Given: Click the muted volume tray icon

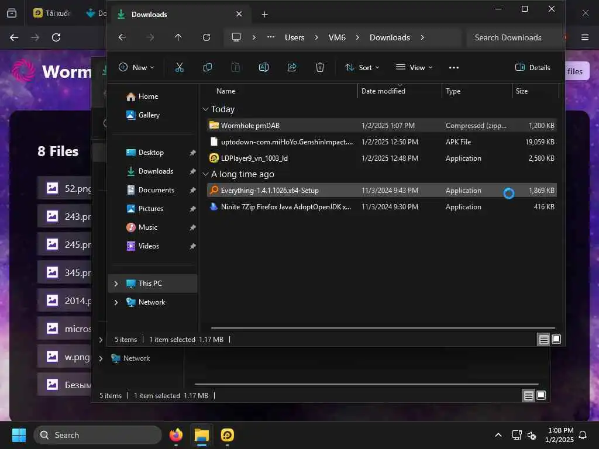Looking at the screenshot, I should coord(531,435).
